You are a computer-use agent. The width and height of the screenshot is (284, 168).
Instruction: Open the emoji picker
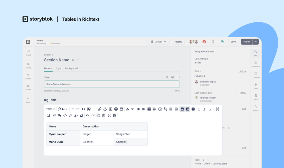point(116,109)
